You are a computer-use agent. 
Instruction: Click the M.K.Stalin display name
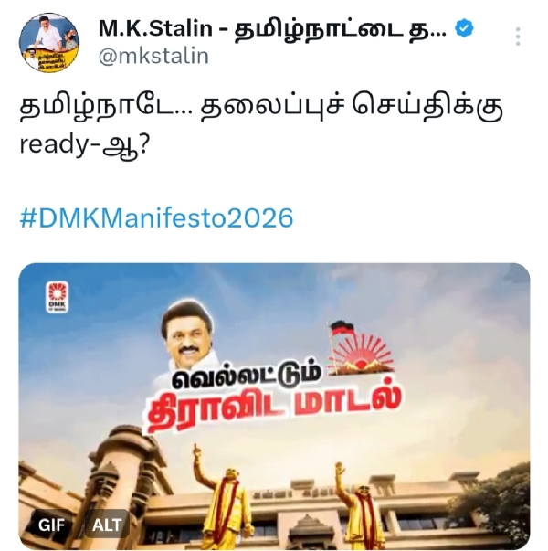click(x=272, y=29)
